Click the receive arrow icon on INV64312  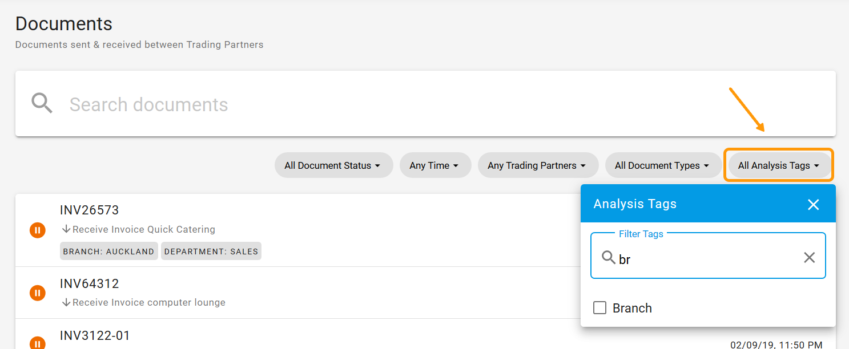tap(65, 302)
